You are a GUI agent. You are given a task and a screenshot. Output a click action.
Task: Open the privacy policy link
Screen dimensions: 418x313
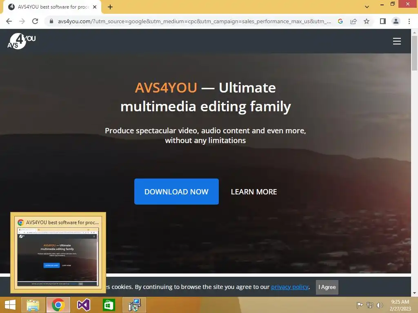(290, 287)
